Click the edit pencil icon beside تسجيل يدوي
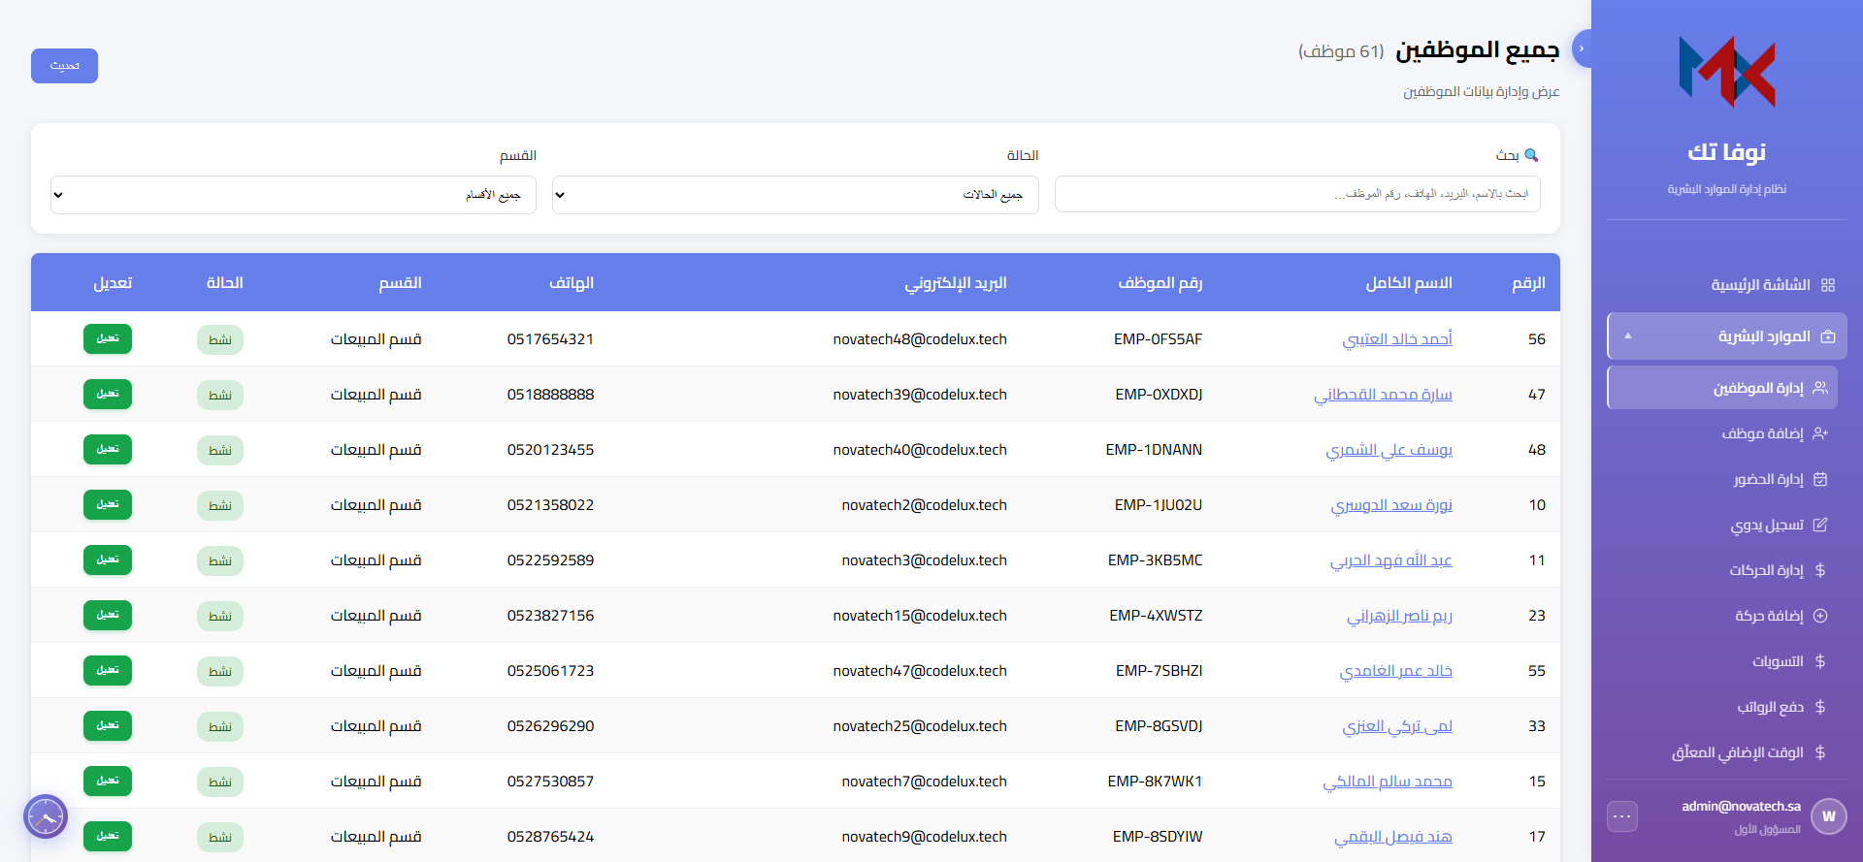Image resolution: width=1863 pixels, height=862 pixels. (x=1820, y=525)
